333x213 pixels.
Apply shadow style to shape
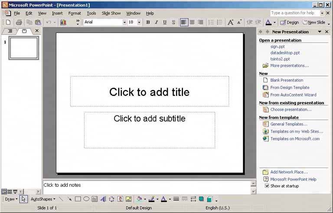click(x=201, y=199)
